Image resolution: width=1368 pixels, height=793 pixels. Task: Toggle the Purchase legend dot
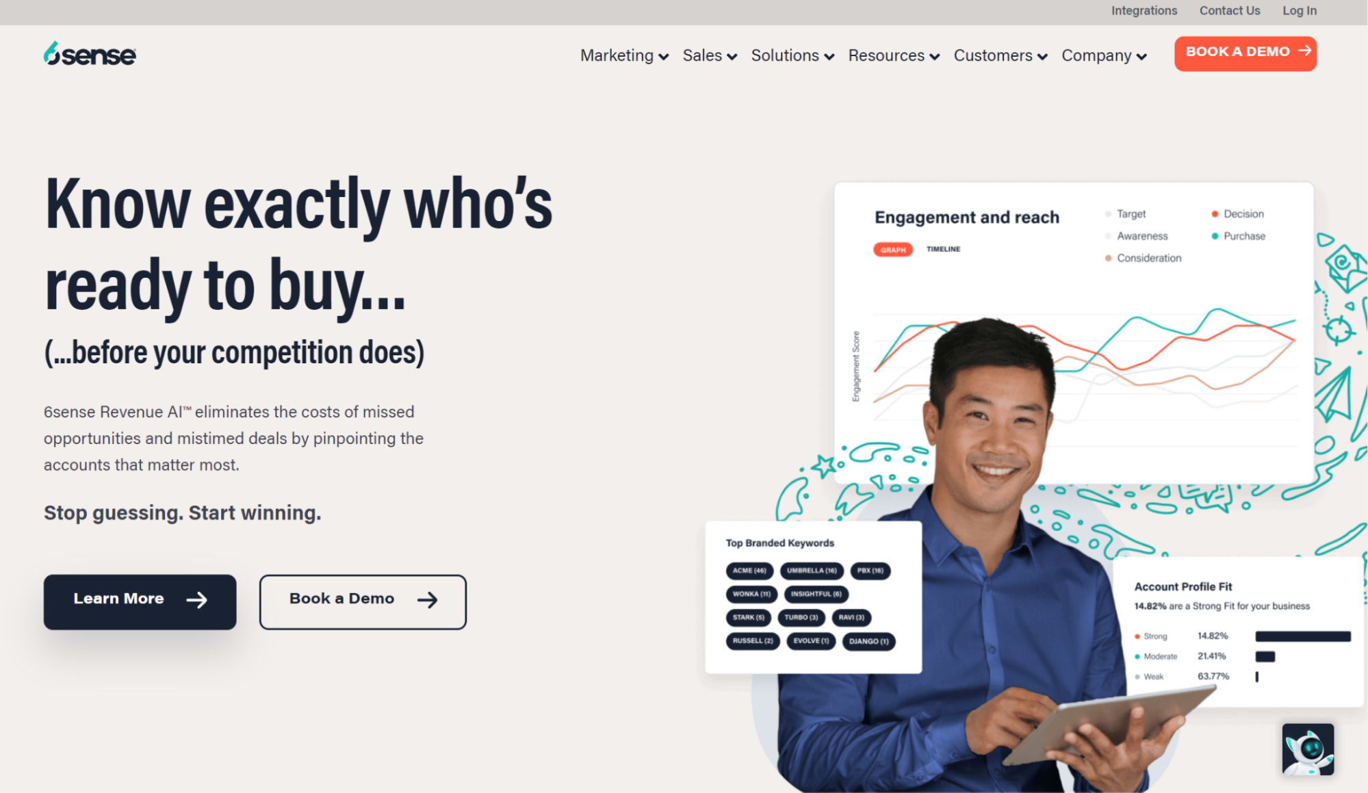tap(1215, 236)
